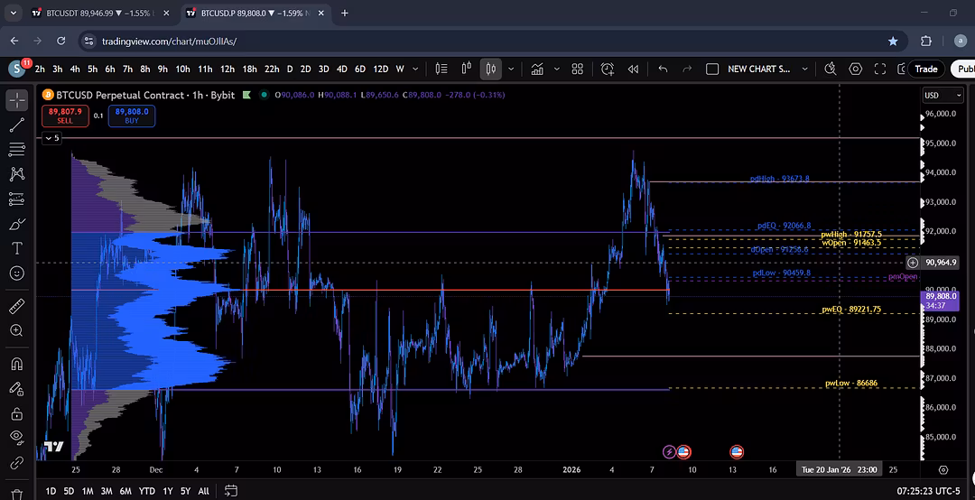
Task: Collapse the indicator legend showing 5
Action: [51, 138]
